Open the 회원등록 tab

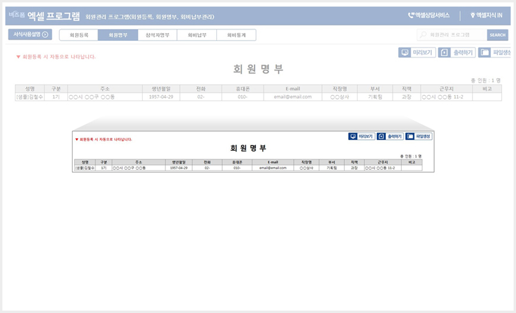[x=78, y=35]
